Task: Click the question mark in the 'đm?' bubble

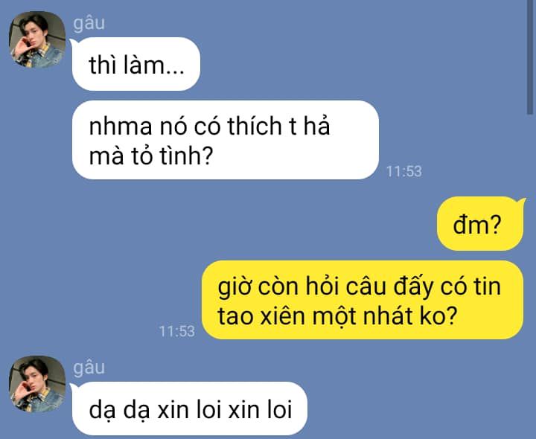Action: (494, 224)
